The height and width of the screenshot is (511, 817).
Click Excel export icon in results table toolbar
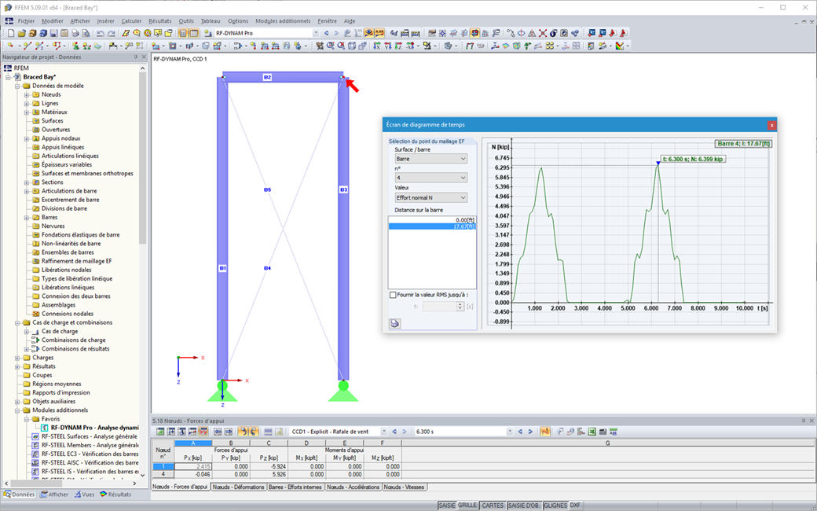[x=592, y=432]
